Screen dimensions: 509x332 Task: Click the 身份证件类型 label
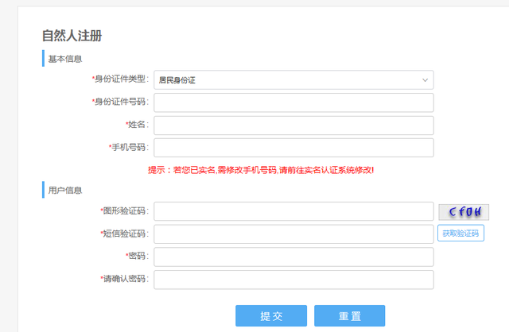pos(120,79)
